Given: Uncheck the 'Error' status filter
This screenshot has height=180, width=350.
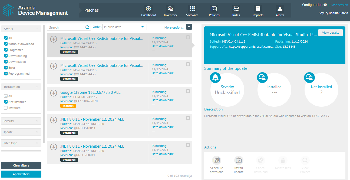Looking at the screenshot, I should tap(6, 68).
